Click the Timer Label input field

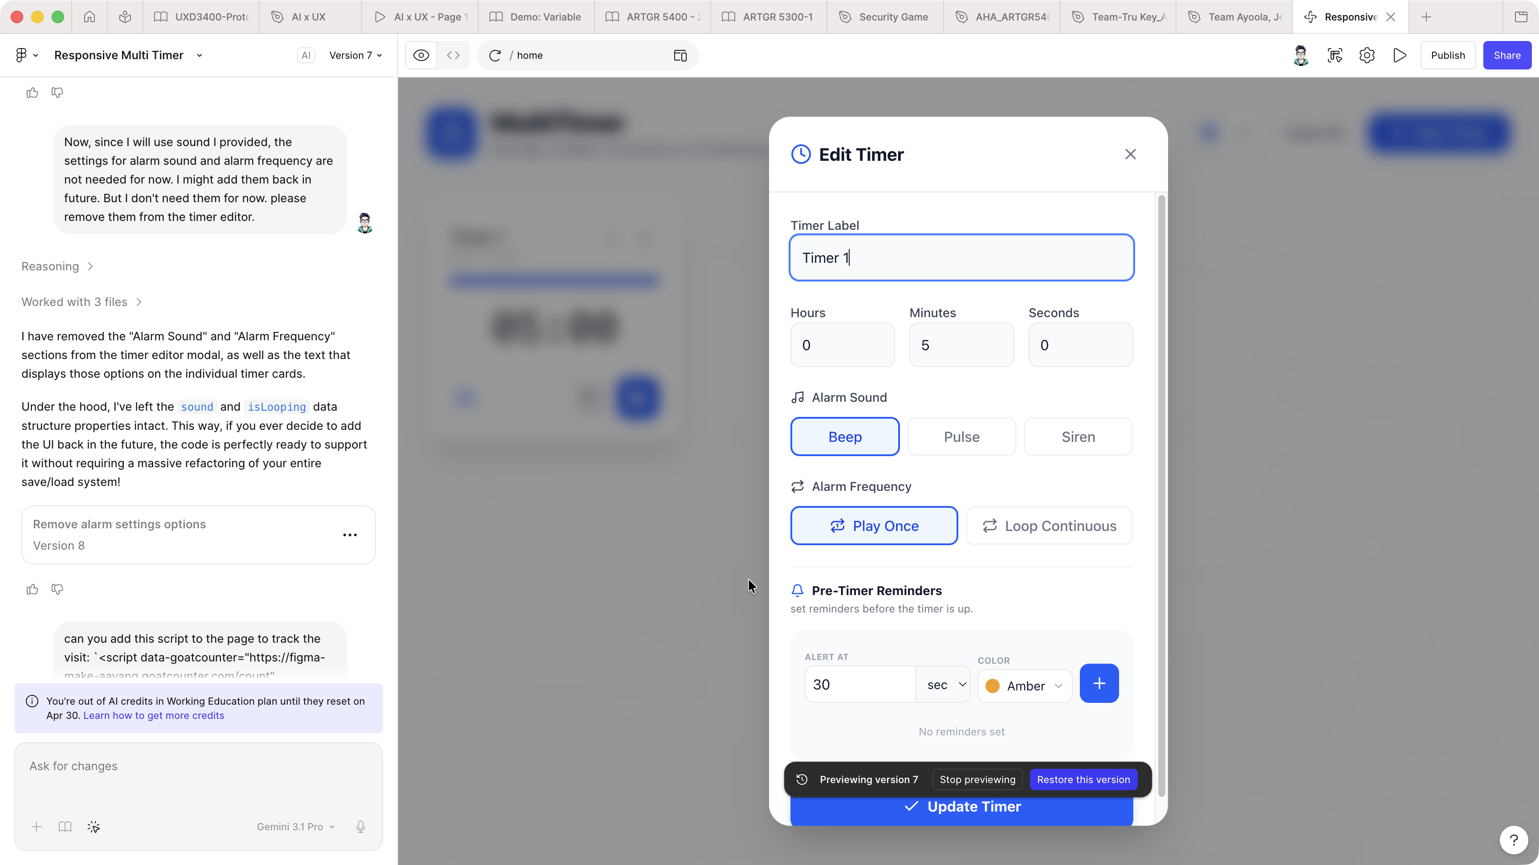click(961, 257)
